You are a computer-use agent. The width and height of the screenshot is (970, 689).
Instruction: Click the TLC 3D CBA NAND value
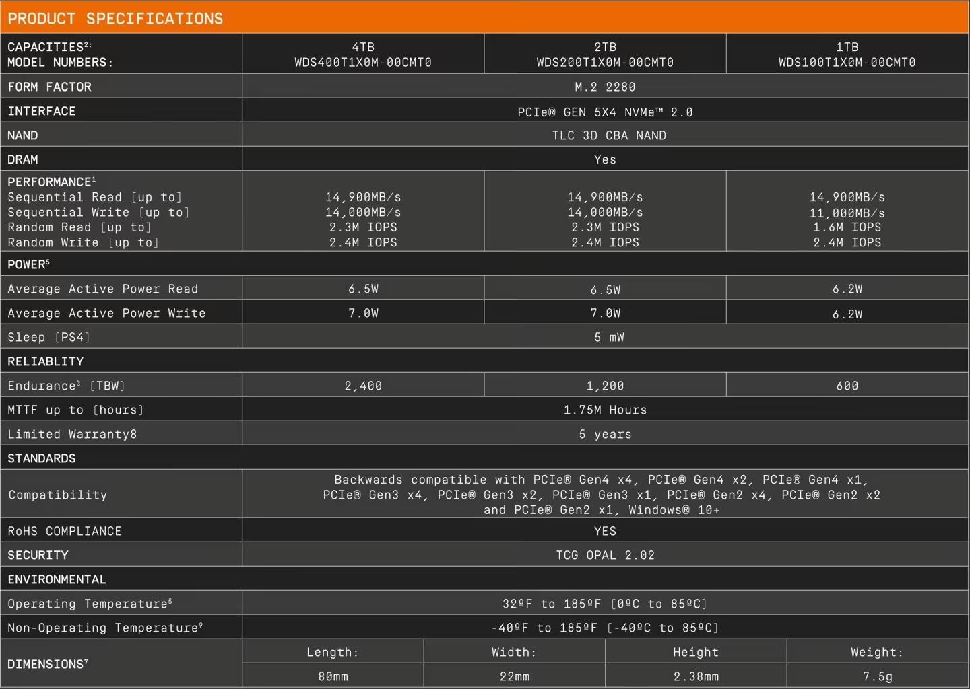click(x=609, y=135)
